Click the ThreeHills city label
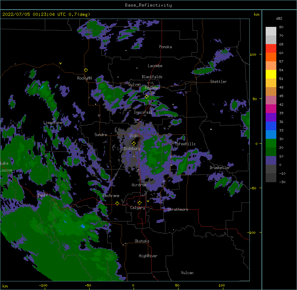This screenshot has width=297, height=290. click(x=185, y=144)
